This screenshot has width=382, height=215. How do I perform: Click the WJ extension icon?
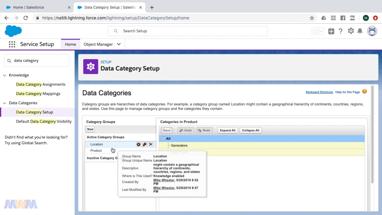tap(352, 18)
